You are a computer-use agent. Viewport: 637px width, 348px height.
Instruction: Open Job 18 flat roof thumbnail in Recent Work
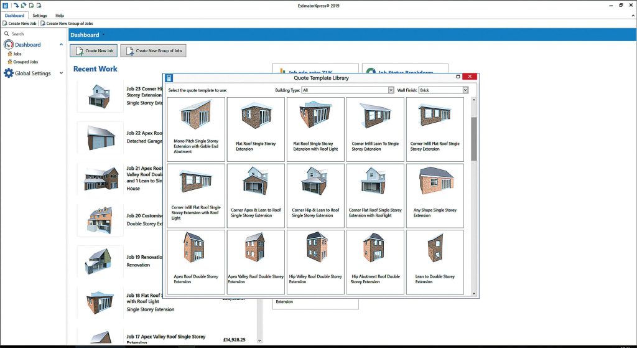point(100,303)
